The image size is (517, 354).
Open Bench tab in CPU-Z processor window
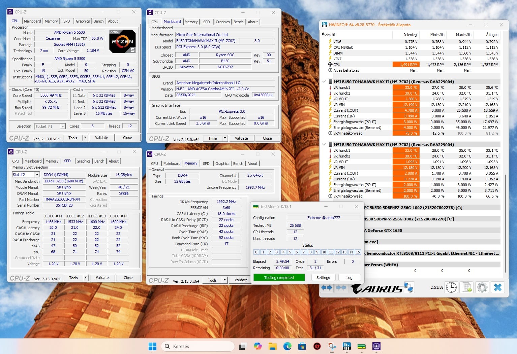[99, 21]
